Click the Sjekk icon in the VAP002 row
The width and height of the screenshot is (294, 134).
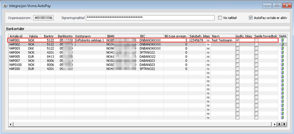coord(282,44)
